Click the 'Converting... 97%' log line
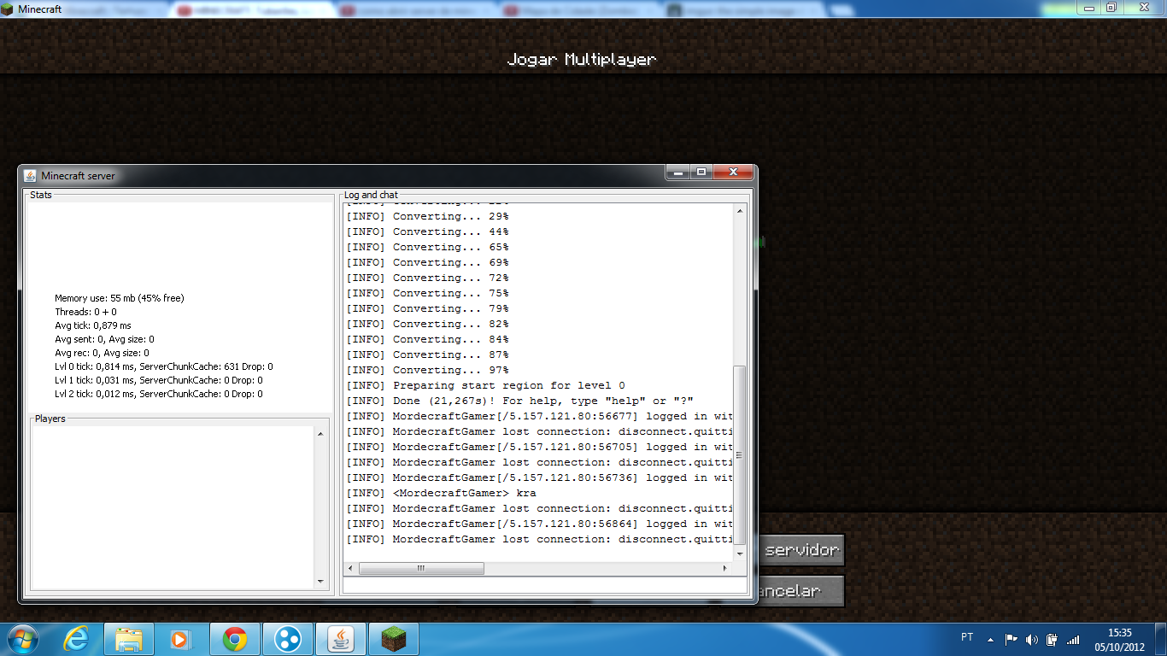Viewport: 1167px width, 656px height. [427, 370]
